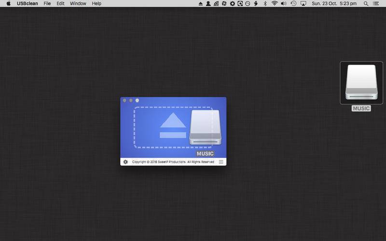Click the list icon in USBclean footer
Viewport: 386px width, 241px height.
pyautogui.click(x=221, y=162)
